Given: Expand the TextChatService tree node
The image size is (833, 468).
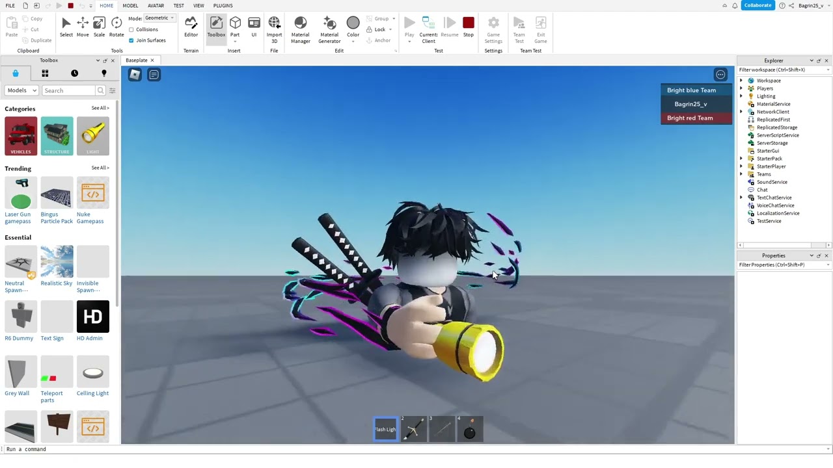Looking at the screenshot, I should click(741, 198).
